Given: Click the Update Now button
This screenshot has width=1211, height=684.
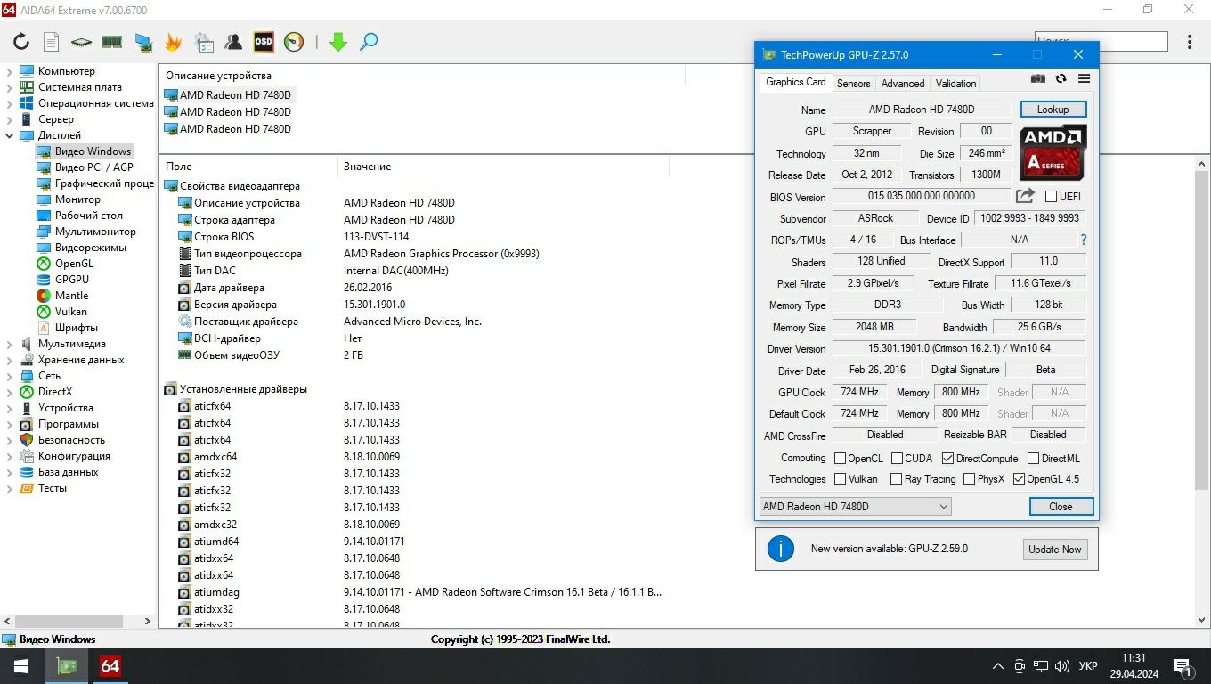Looking at the screenshot, I should 1055,549.
